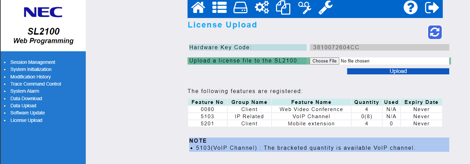
Task: Click the NOTE heading
Action: coord(198,141)
